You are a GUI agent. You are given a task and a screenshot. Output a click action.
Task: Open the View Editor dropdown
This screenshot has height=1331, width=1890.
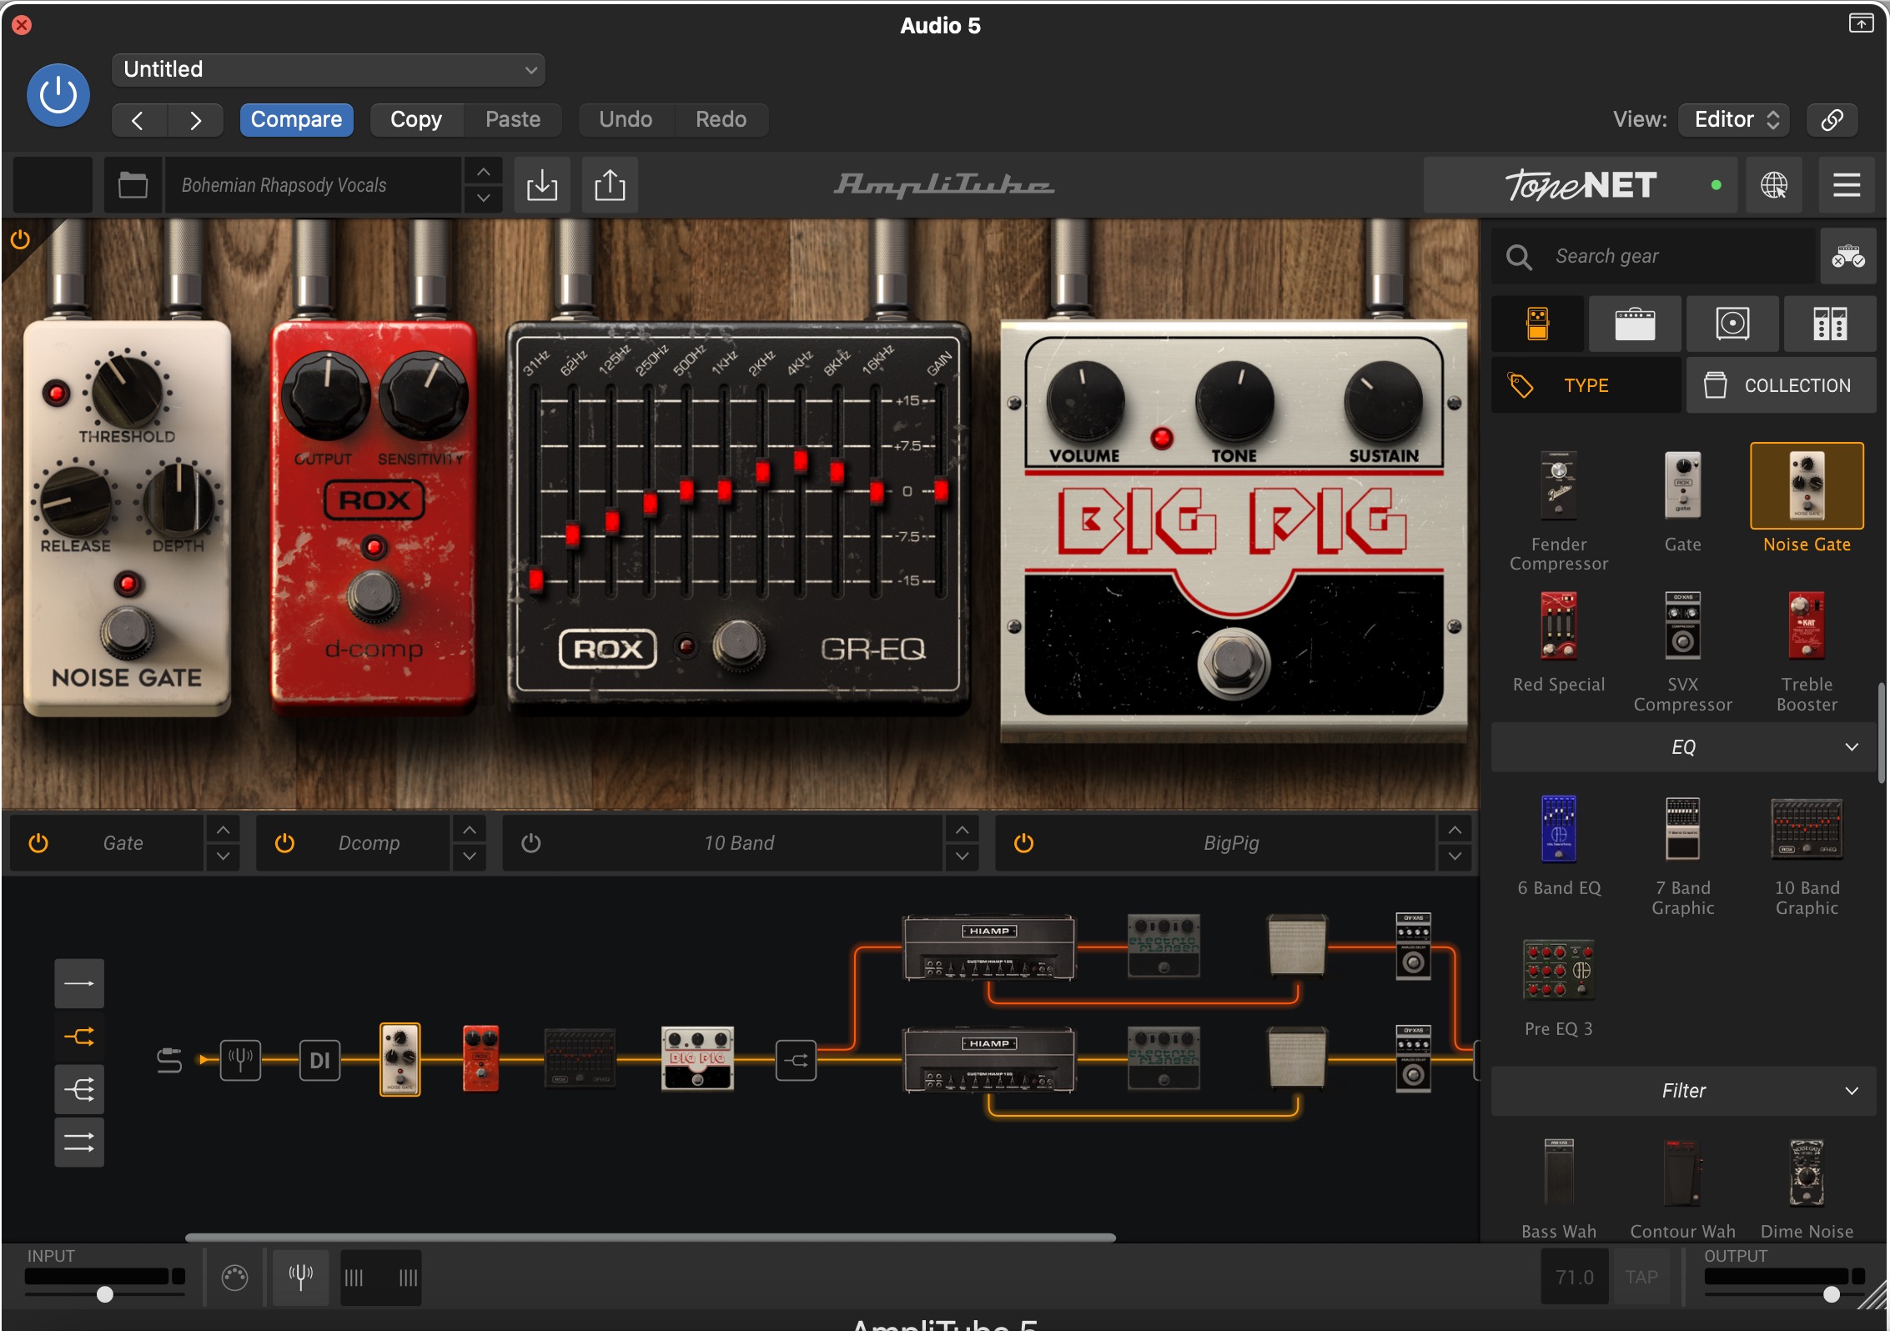point(1735,119)
